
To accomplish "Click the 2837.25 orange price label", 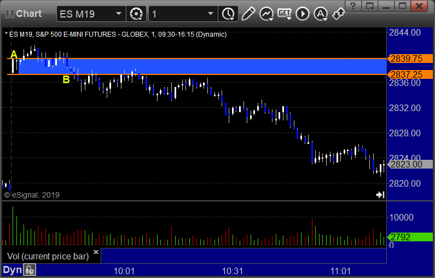I will [410, 74].
